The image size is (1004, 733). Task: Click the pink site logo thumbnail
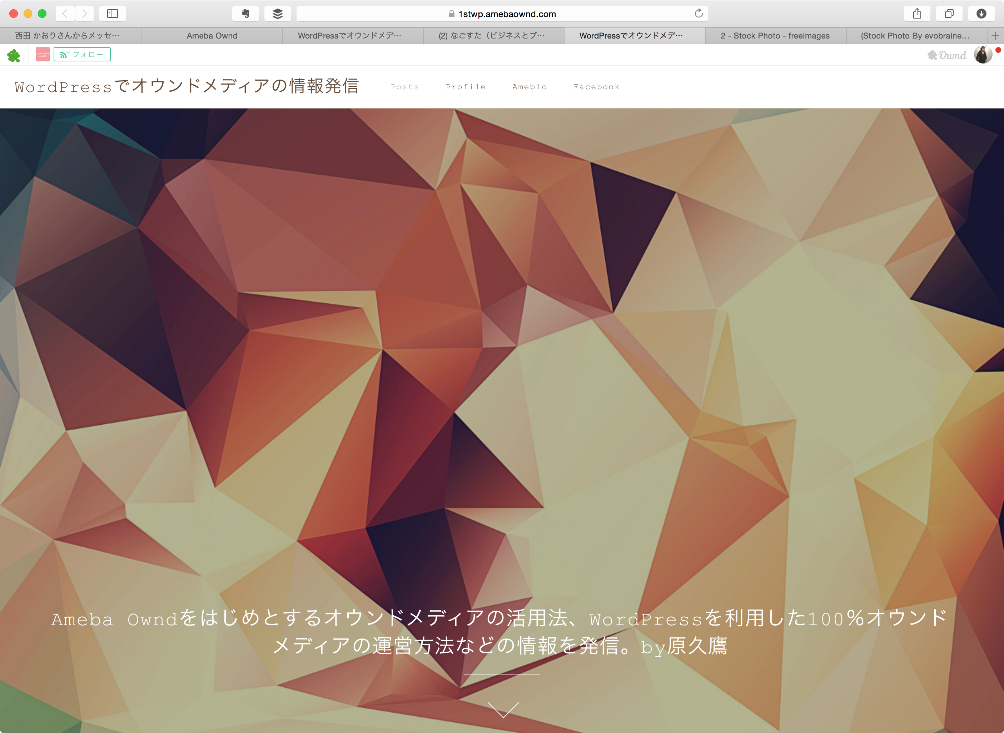click(43, 55)
